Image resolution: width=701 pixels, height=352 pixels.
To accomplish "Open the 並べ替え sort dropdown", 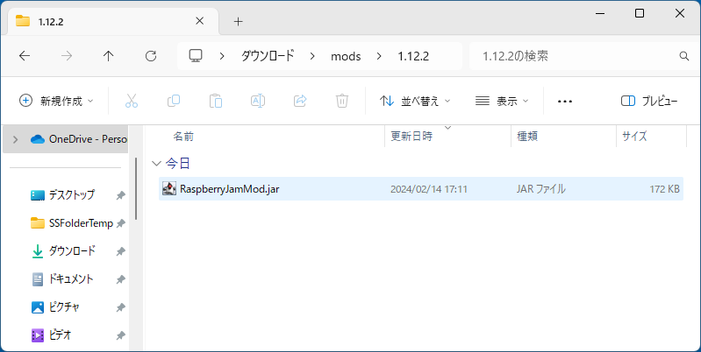I will (x=415, y=101).
